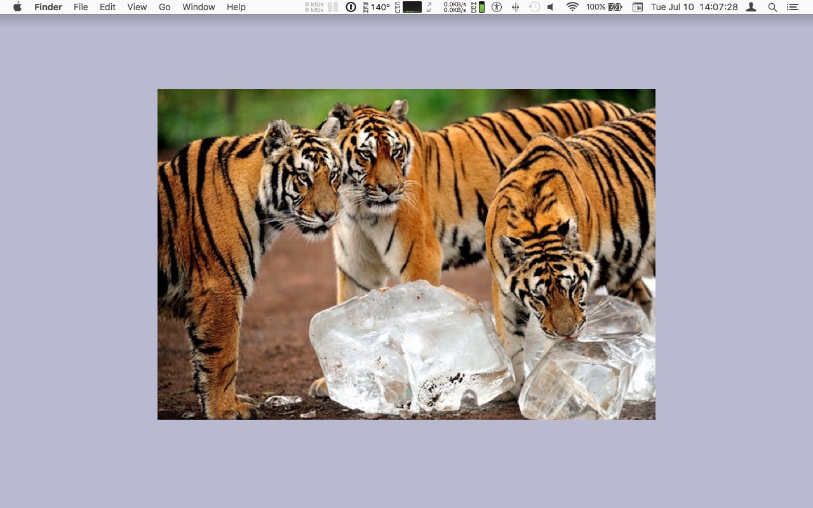
Task: Open the Edit menu
Action: 107,7
